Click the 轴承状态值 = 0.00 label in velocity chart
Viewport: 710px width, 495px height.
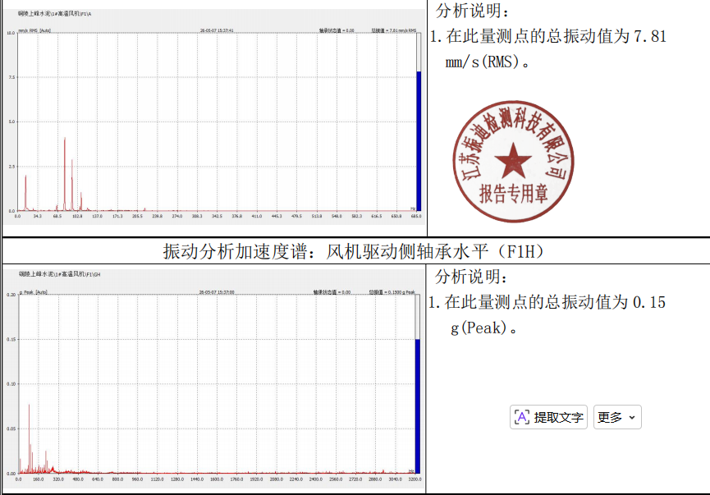click(x=337, y=30)
